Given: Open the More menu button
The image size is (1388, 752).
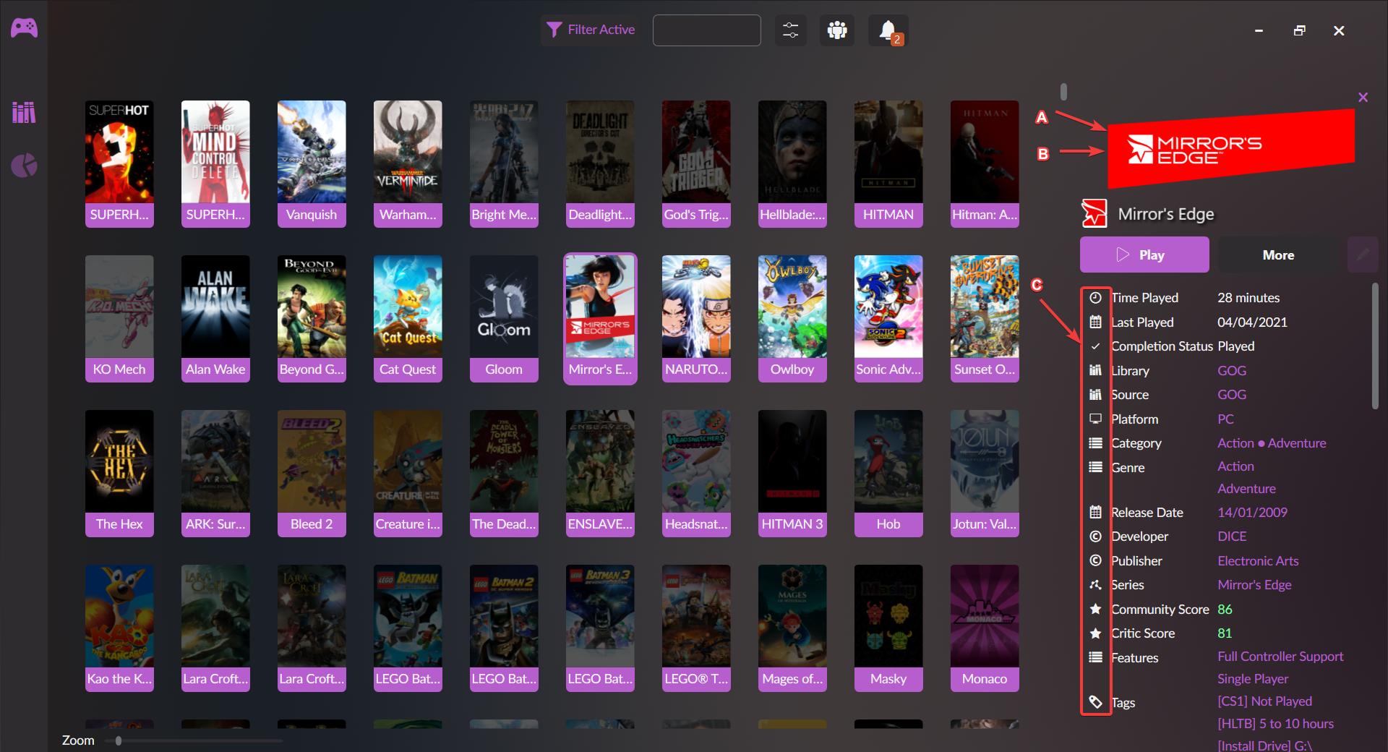Looking at the screenshot, I should coord(1278,255).
